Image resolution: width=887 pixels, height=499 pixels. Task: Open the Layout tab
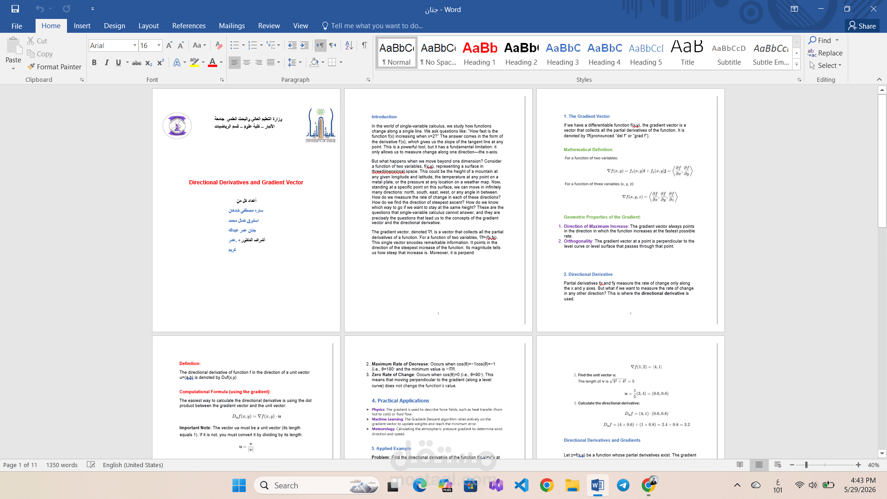click(148, 26)
